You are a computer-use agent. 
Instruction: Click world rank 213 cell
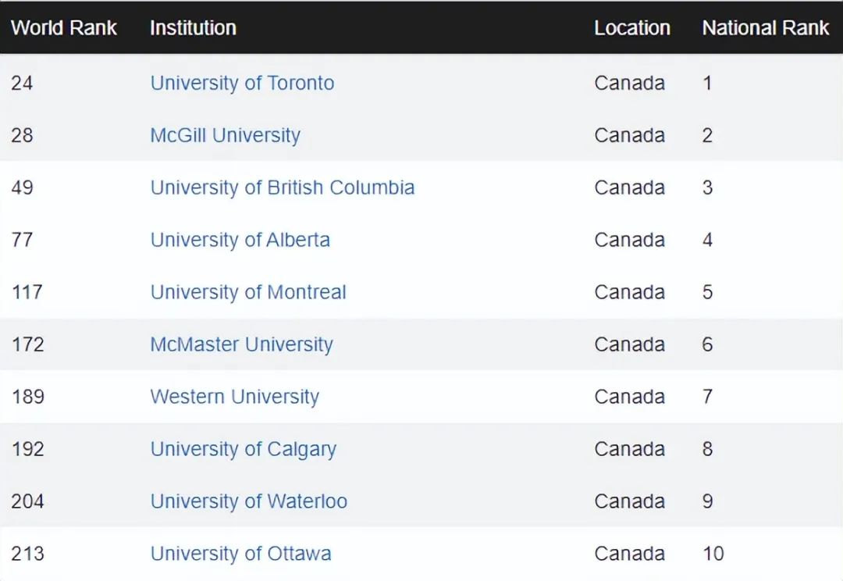27,554
